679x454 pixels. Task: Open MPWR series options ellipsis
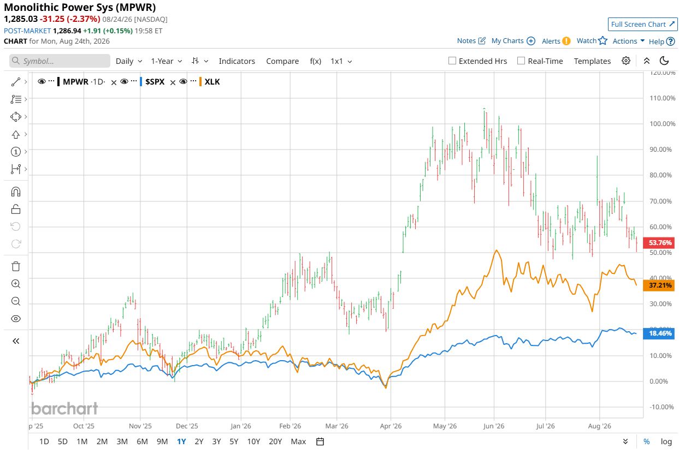[x=51, y=82]
